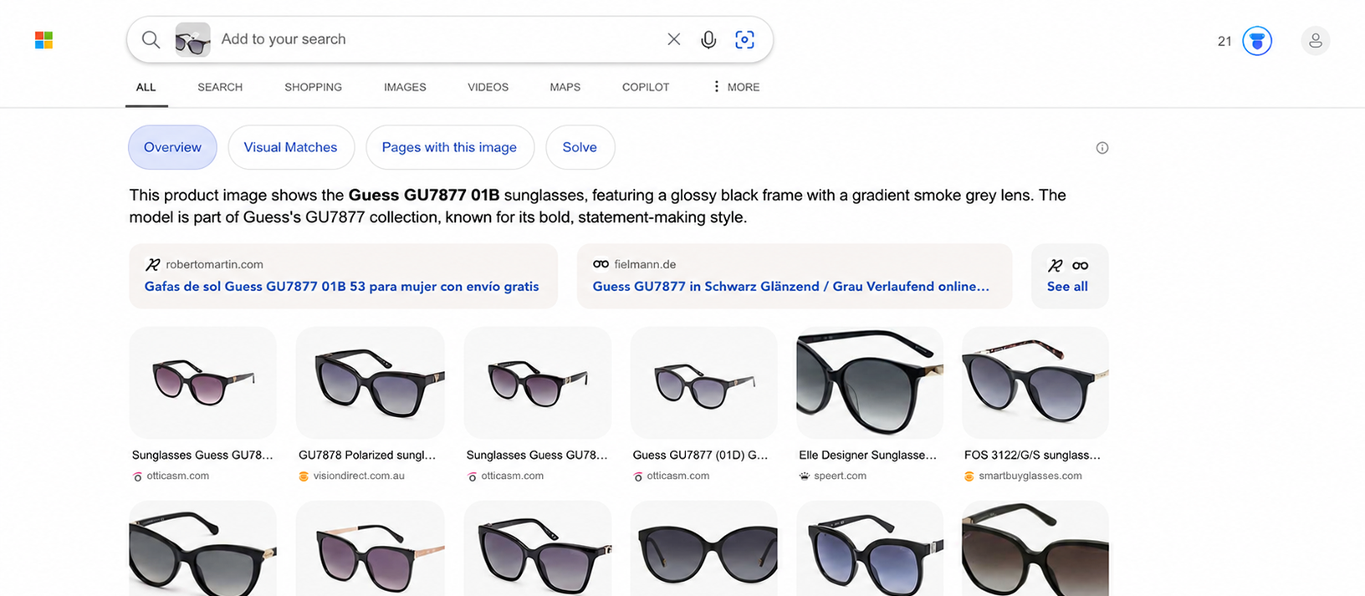Expand the MORE menu

[735, 87]
